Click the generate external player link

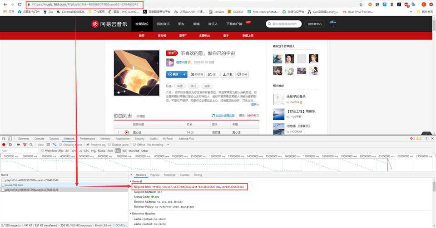pyautogui.click(x=223, y=116)
